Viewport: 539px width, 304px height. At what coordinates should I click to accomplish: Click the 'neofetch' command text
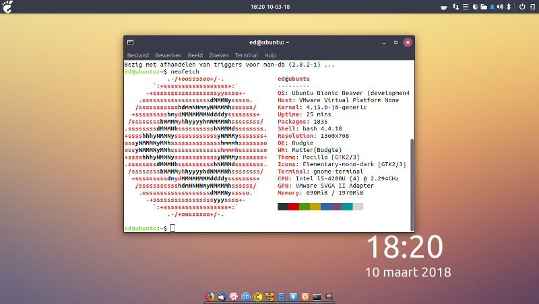tap(185, 72)
